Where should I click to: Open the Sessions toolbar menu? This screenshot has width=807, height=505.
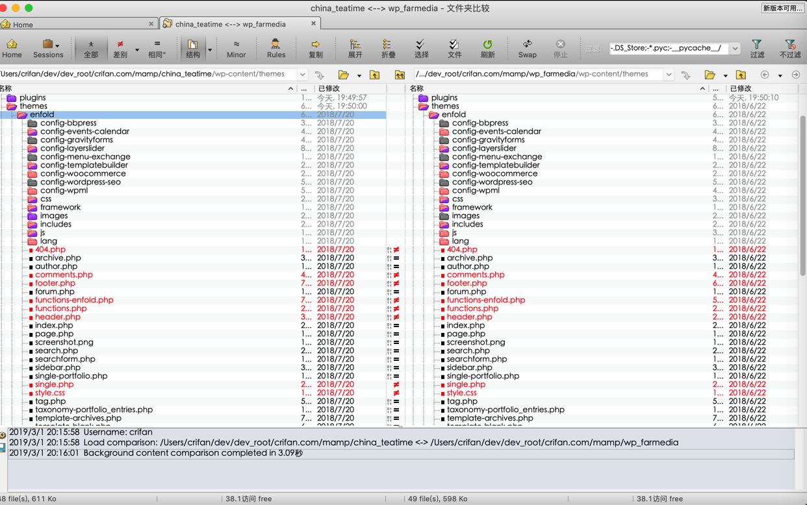click(48, 48)
